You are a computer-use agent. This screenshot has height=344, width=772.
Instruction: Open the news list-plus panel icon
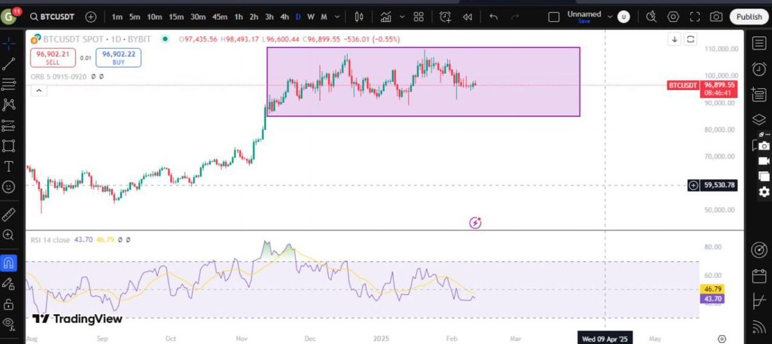click(758, 94)
